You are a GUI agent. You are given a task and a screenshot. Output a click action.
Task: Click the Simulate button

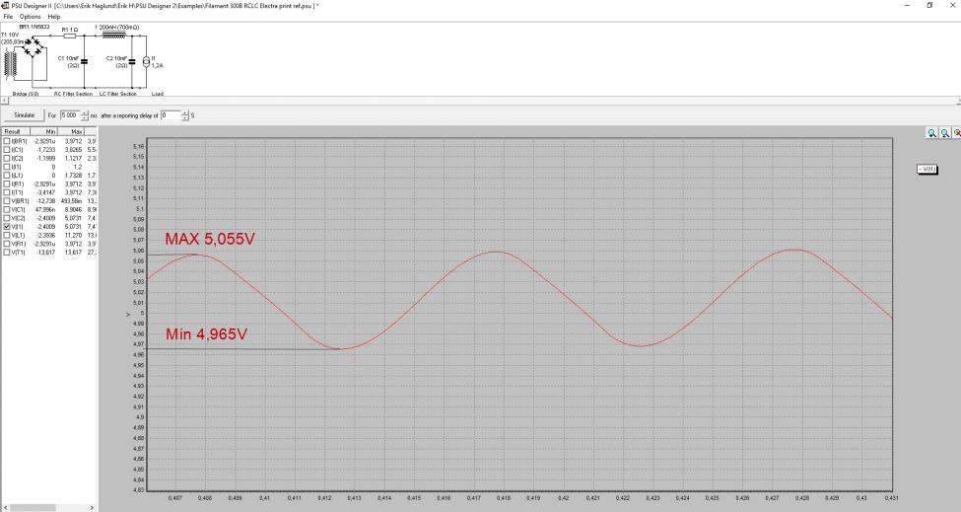25,115
